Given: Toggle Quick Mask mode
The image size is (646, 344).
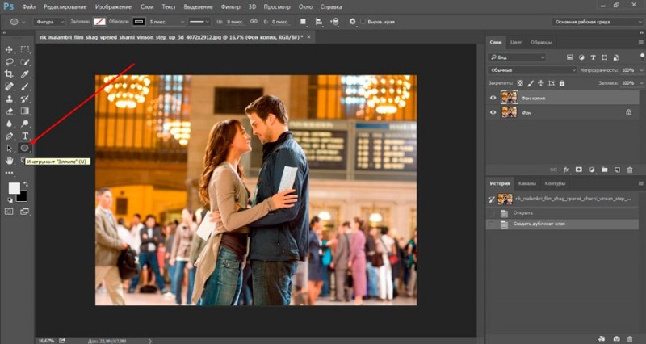Looking at the screenshot, I should (x=9, y=212).
